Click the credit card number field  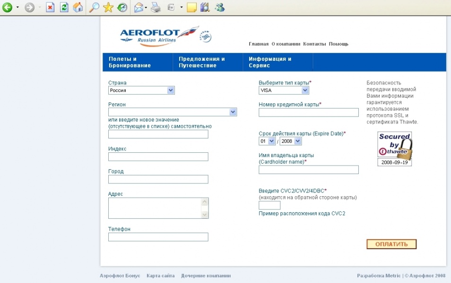(x=308, y=112)
